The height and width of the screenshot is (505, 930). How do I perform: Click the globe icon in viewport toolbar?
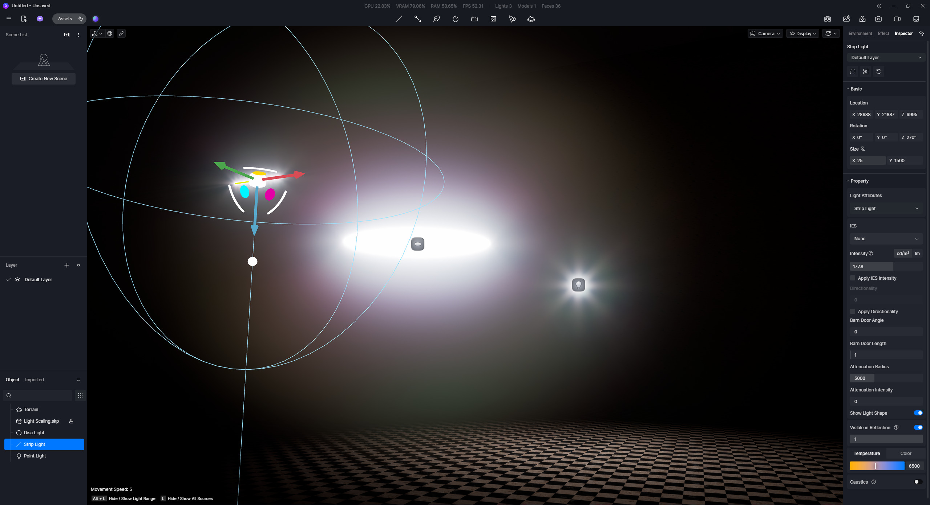click(x=110, y=33)
